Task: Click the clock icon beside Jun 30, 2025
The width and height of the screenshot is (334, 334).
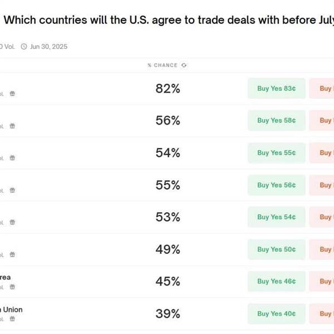Action: 24,46
